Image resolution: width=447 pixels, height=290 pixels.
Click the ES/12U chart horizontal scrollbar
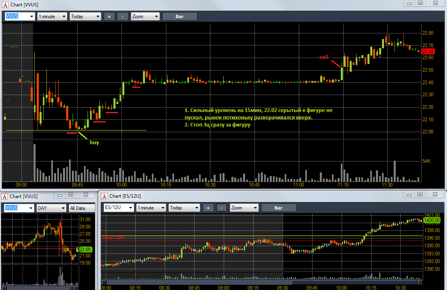262,282
